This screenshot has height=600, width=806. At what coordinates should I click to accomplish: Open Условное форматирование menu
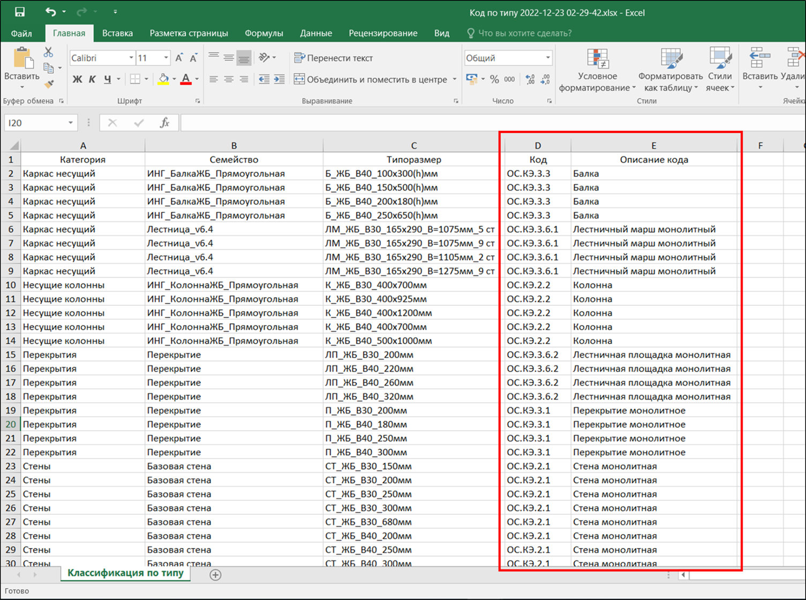click(597, 70)
